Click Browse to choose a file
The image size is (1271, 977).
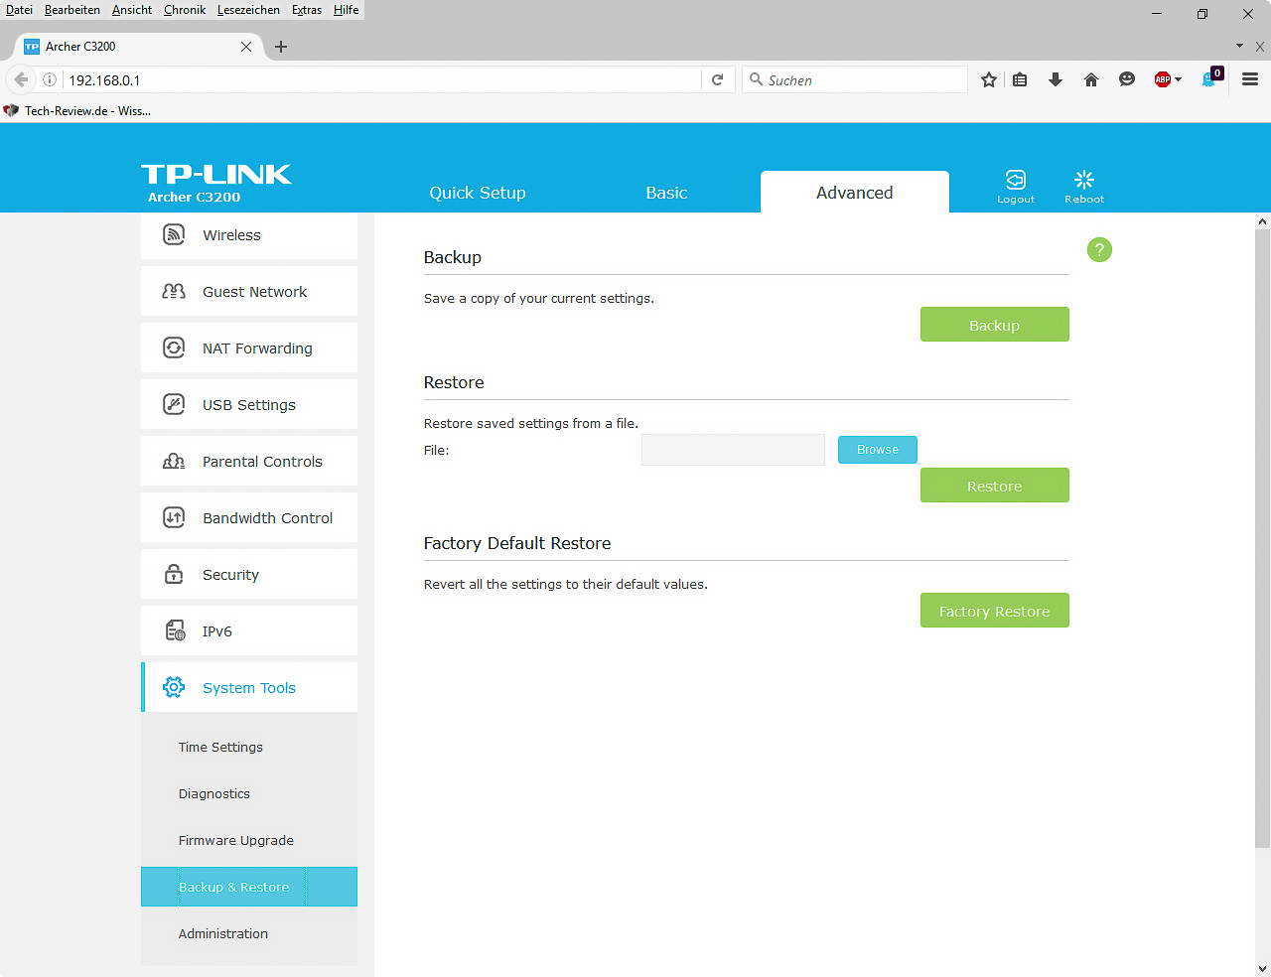click(x=877, y=450)
